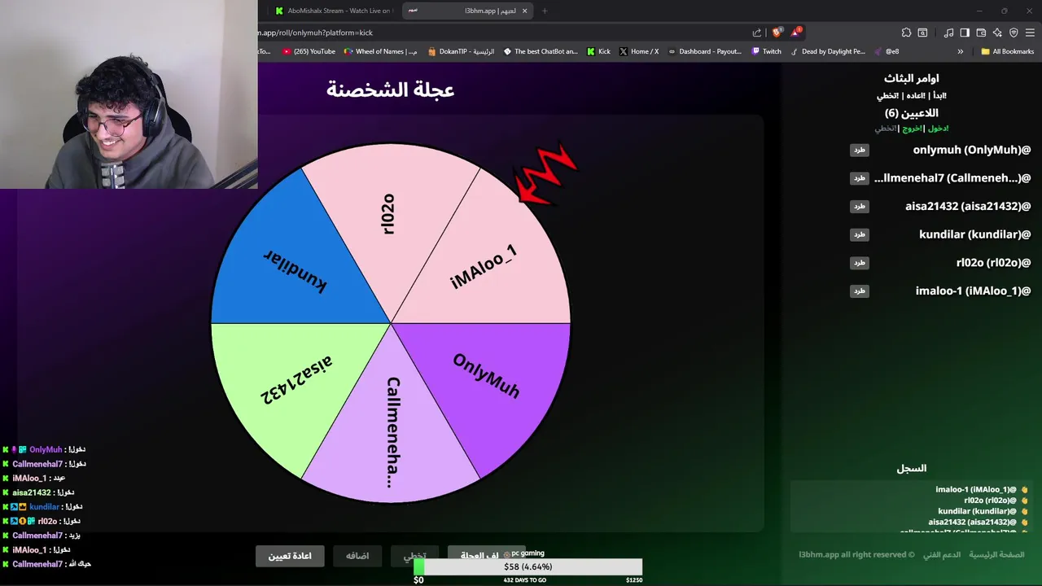Click the اللاعبين (6) players heading

(x=911, y=113)
